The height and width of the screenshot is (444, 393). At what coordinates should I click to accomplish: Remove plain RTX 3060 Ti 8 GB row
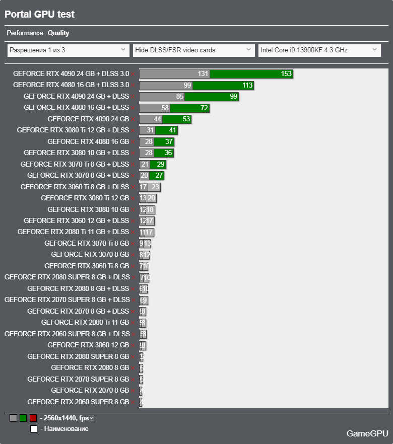point(133,266)
